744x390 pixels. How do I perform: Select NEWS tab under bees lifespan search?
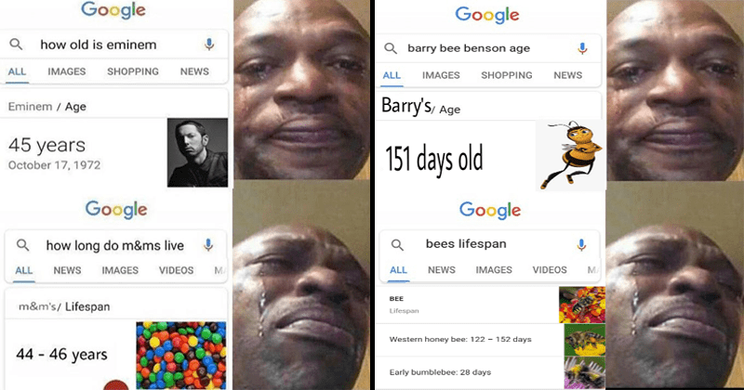[441, 269]
